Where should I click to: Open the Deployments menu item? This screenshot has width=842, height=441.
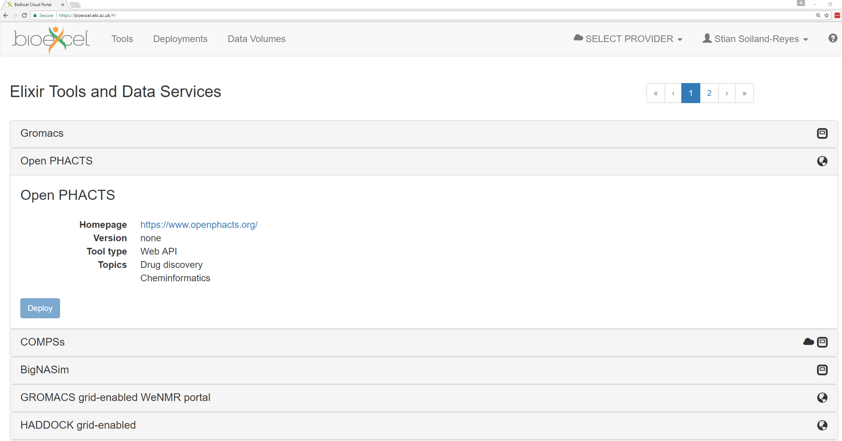point(180,39)
